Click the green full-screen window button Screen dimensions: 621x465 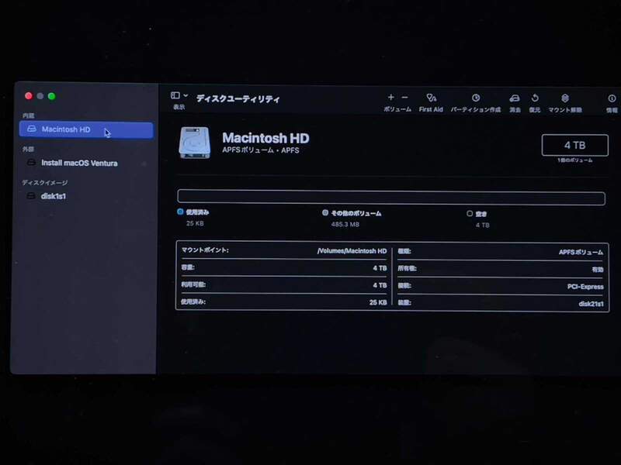pyautogui.click(x=51, y=96)
